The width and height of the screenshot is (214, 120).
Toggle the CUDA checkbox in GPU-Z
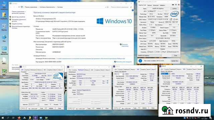coord(155,52)
